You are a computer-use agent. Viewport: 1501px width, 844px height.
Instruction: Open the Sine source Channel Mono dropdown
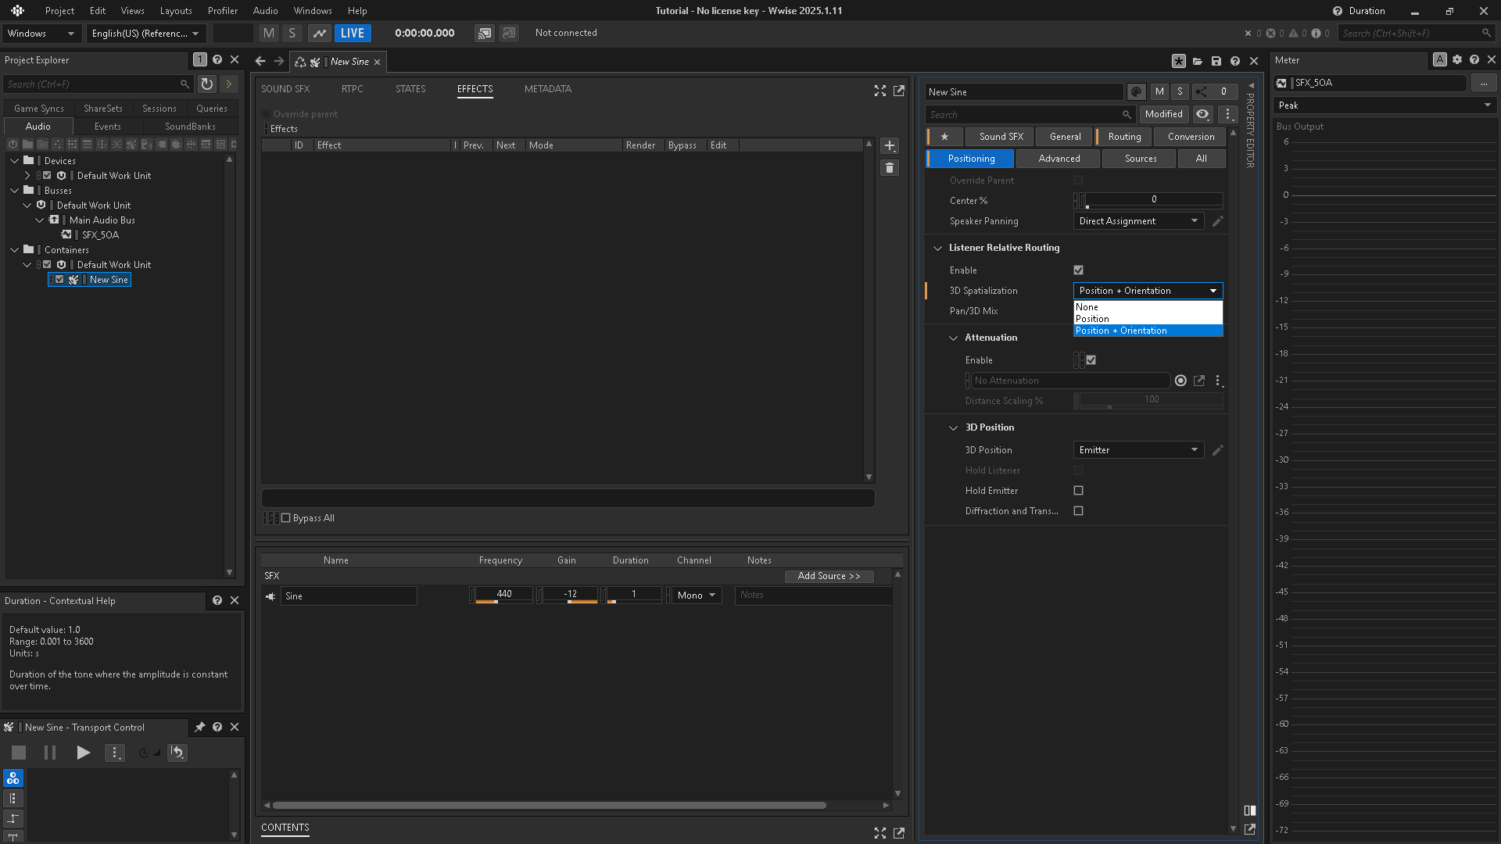coord(697,595)
